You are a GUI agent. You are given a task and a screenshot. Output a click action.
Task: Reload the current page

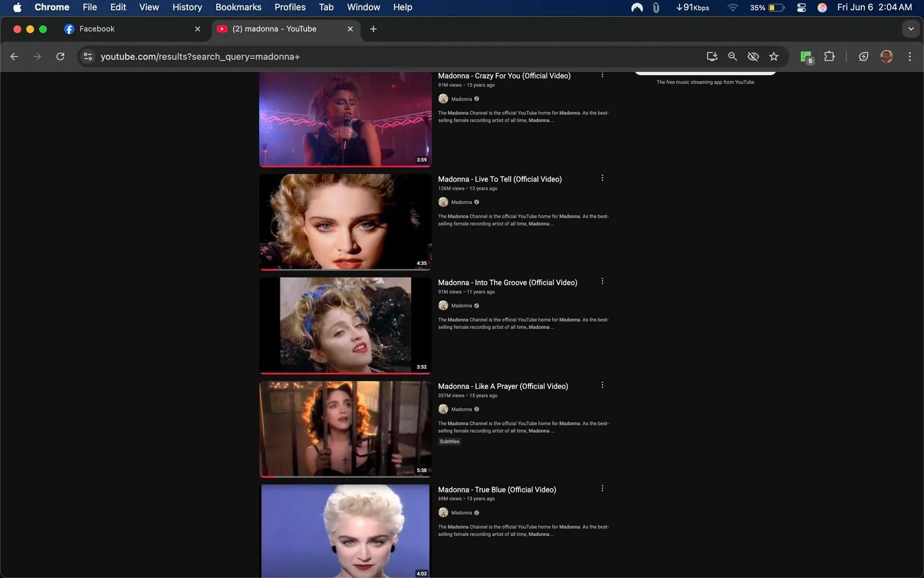click(60, 56)
